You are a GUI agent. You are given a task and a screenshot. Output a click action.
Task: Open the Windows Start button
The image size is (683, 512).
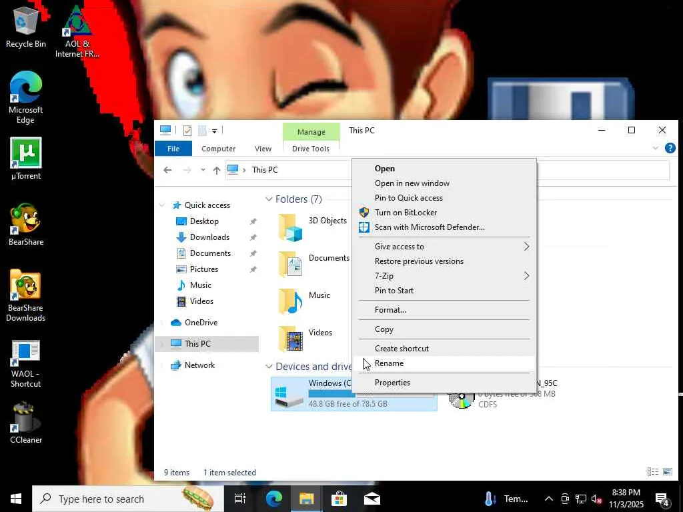click(16, 499)
